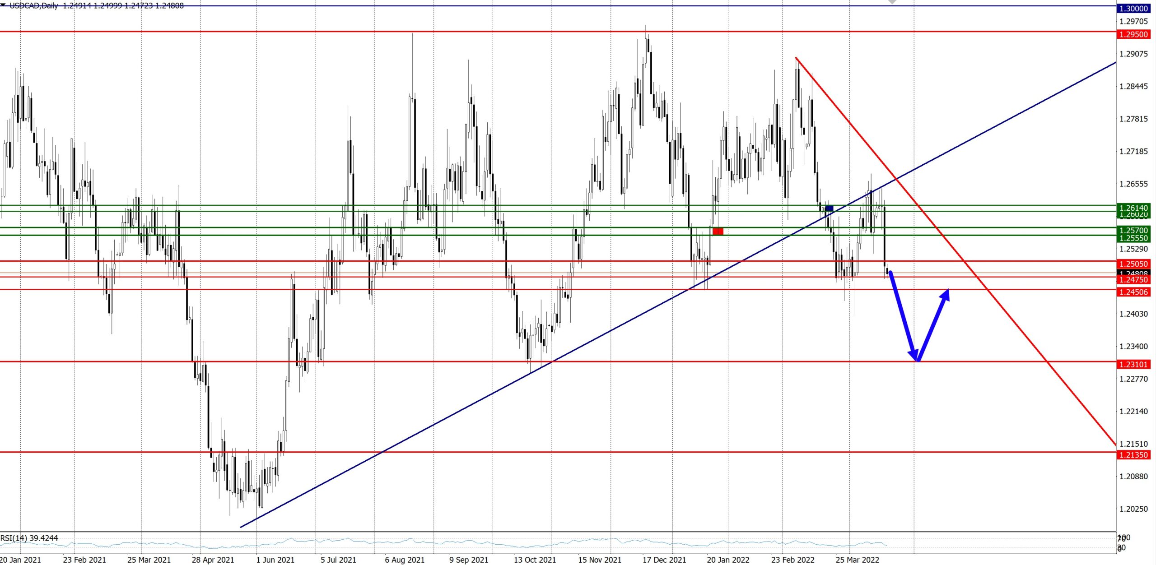This screenshot has height=565, width=1156.
Task: Click the USDCAD,Daily chart title text
Action: 34,6
